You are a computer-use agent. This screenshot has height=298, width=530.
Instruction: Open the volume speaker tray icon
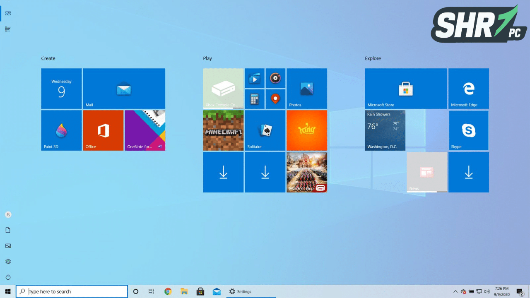click(x=487, y=291)
